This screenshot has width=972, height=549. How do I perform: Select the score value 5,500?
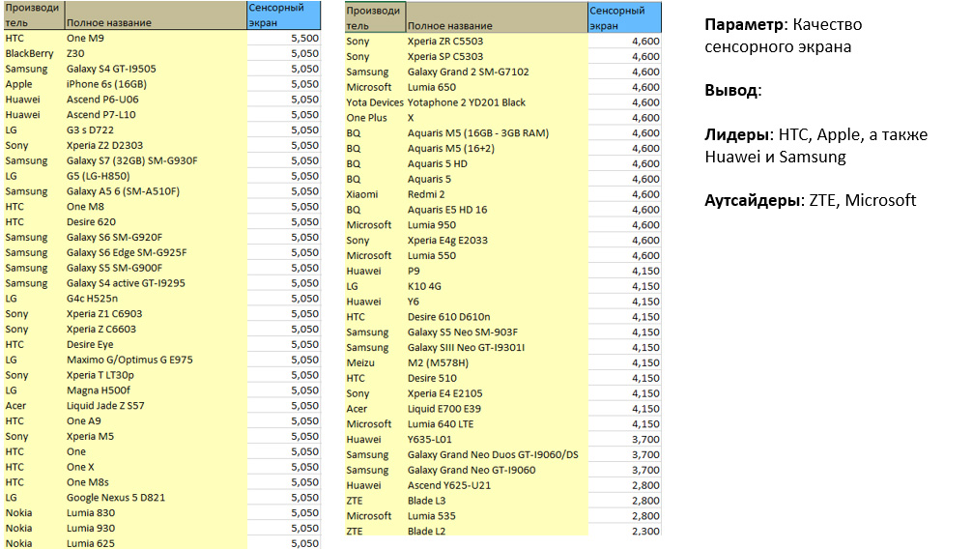point(304,38)
